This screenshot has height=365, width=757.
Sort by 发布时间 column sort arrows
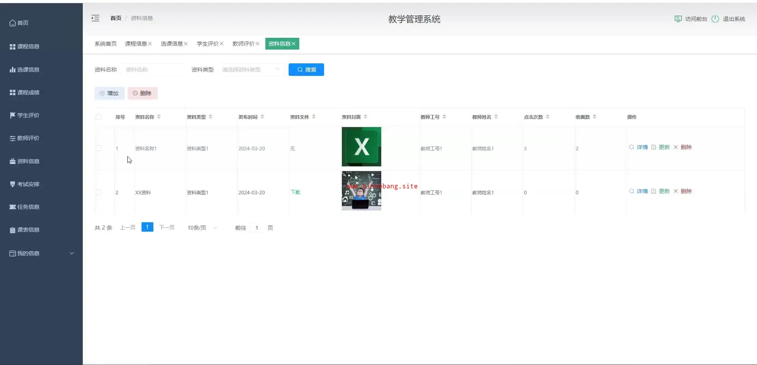(262, 117)
